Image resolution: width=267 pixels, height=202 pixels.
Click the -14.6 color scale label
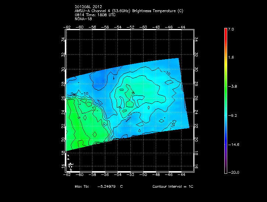coord(232,144)
